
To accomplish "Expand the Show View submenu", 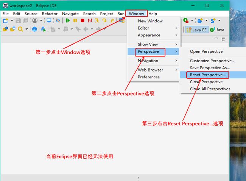I will pyautogui.click(x=154, y=44).
